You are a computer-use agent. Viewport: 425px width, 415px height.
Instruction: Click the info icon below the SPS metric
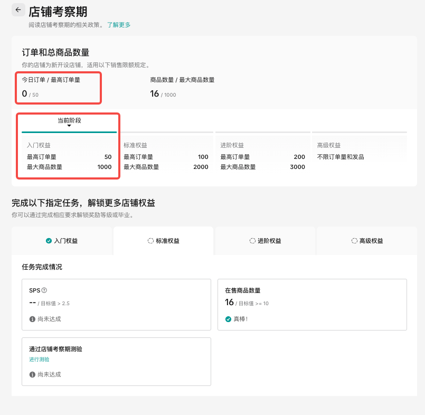coord(32,319)
